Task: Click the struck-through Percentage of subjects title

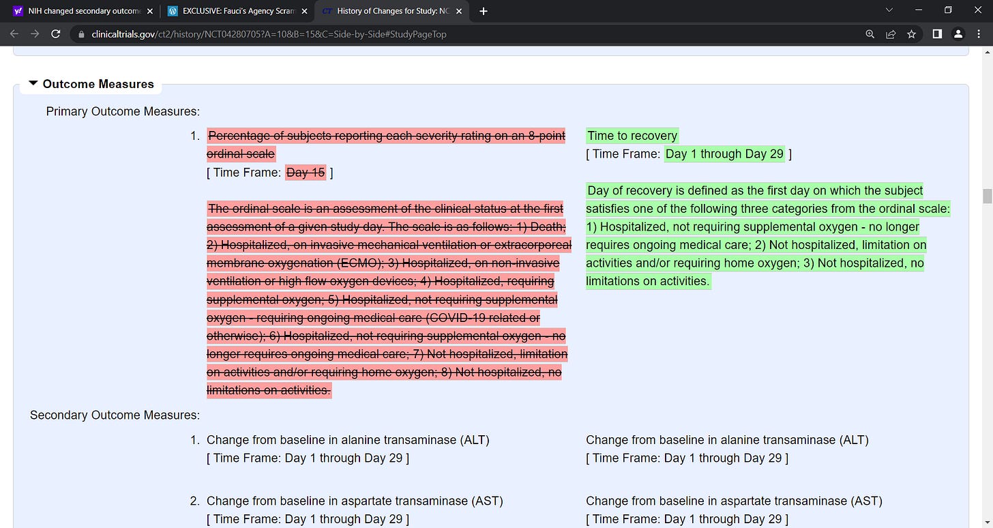Action: point(386,145)
